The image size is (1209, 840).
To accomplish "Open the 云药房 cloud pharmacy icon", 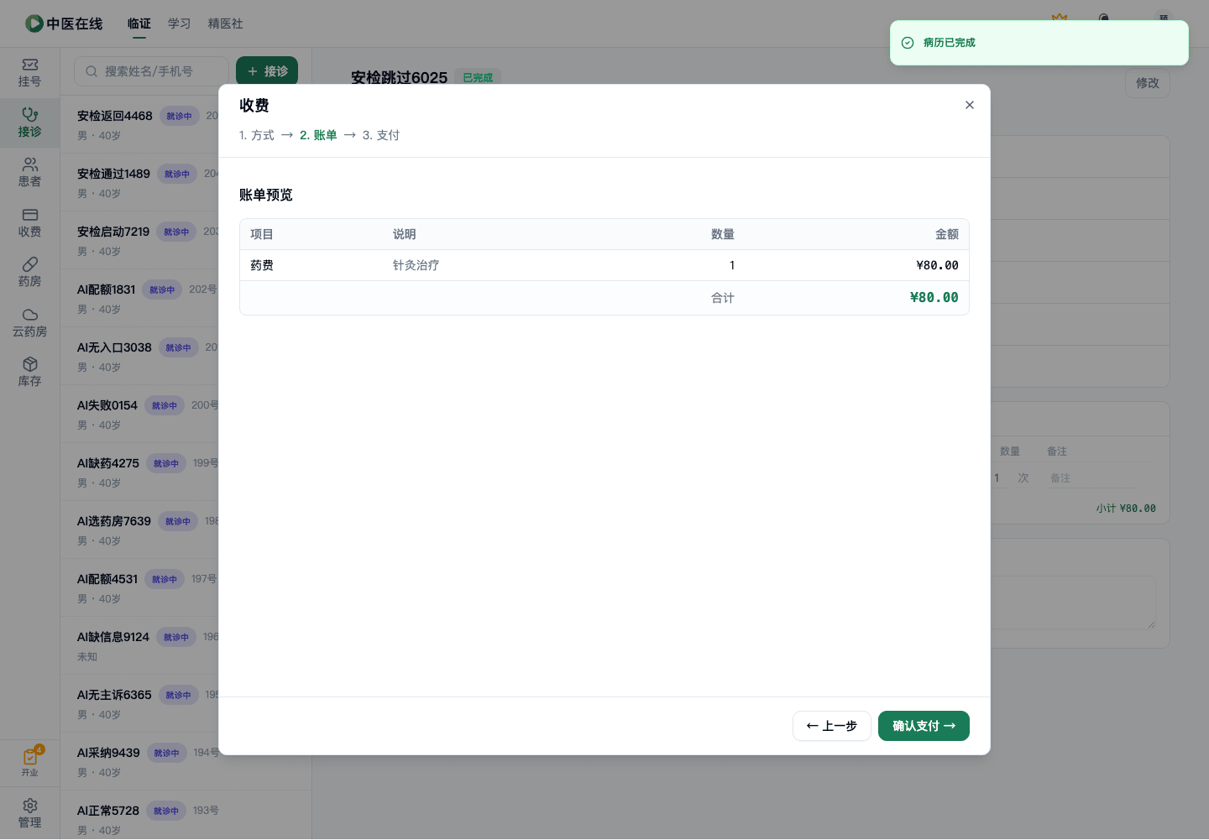I will 29,323.
